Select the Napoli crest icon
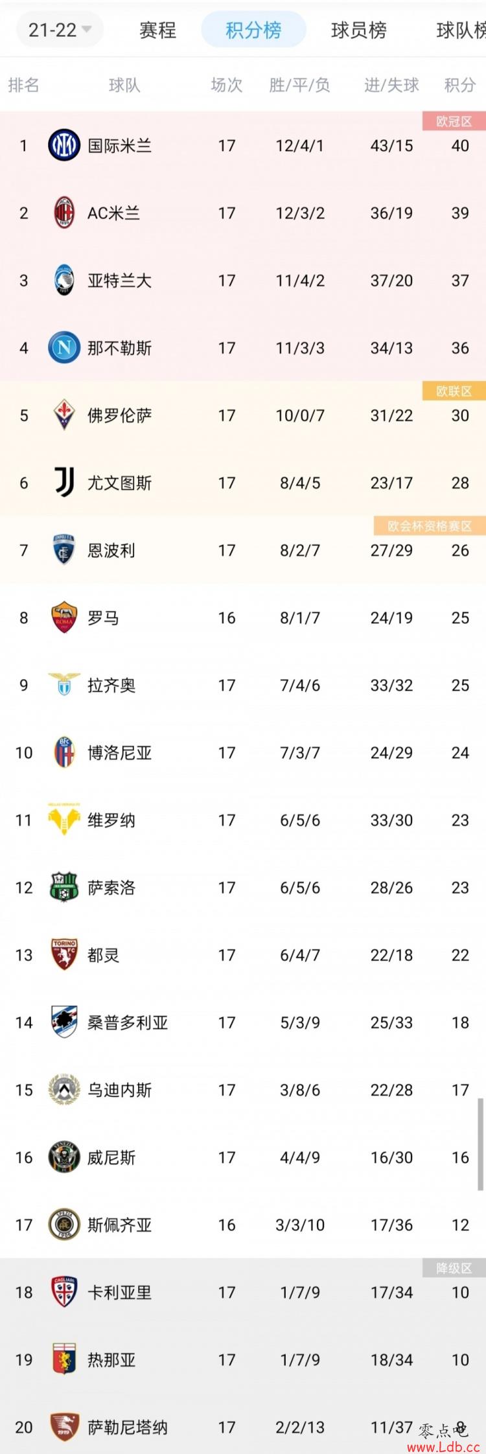The image size is (486, 1454). (64, 347)
